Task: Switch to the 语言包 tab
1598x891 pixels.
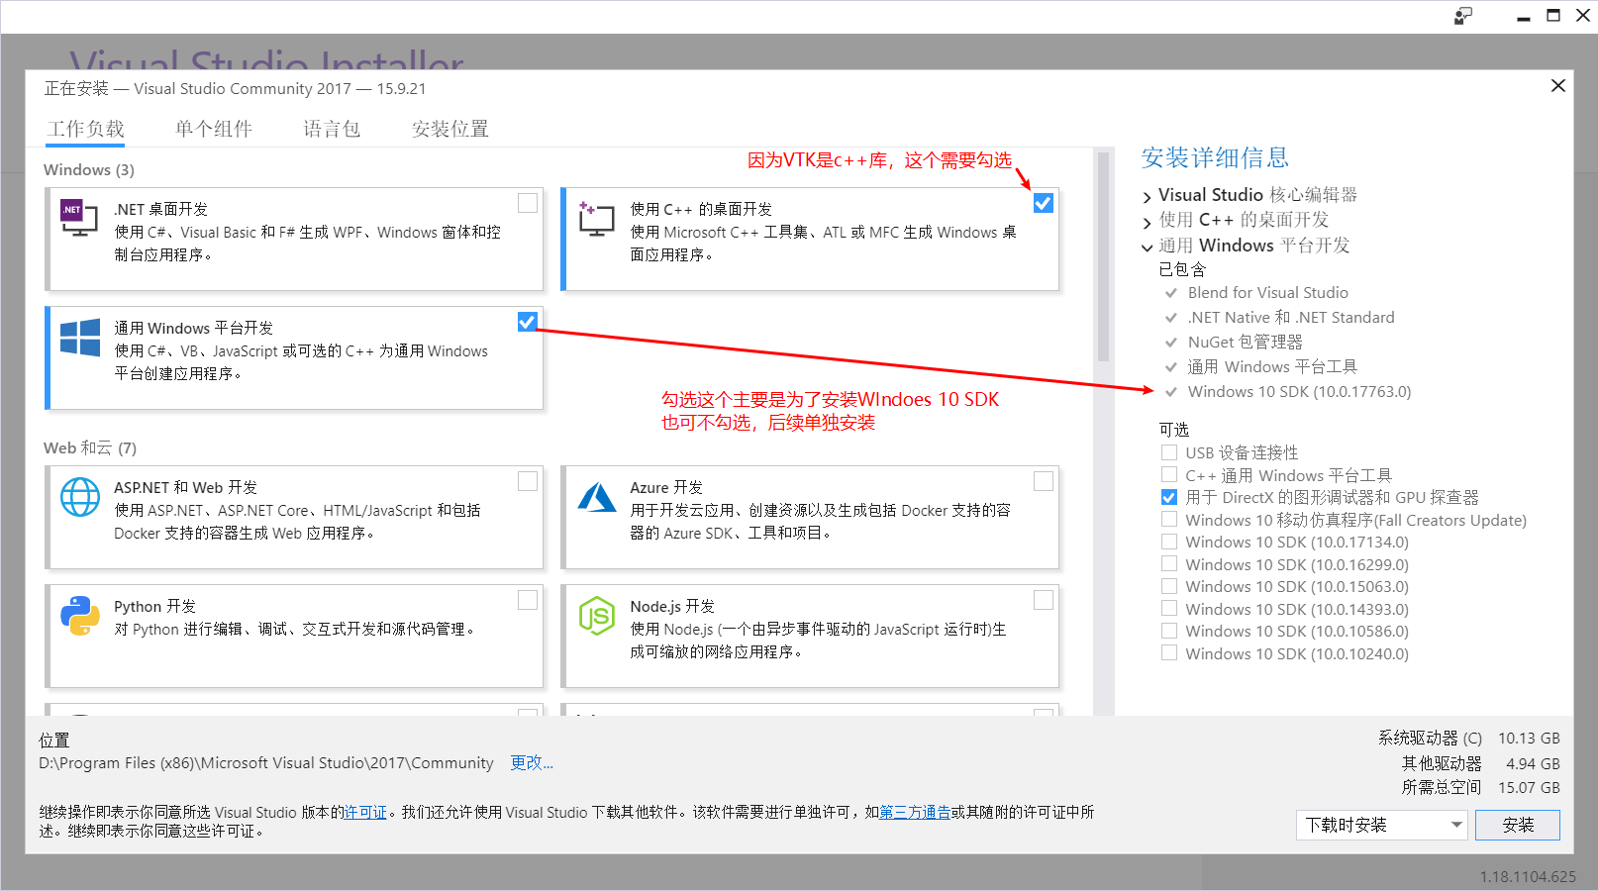Action: click(332, 129)
